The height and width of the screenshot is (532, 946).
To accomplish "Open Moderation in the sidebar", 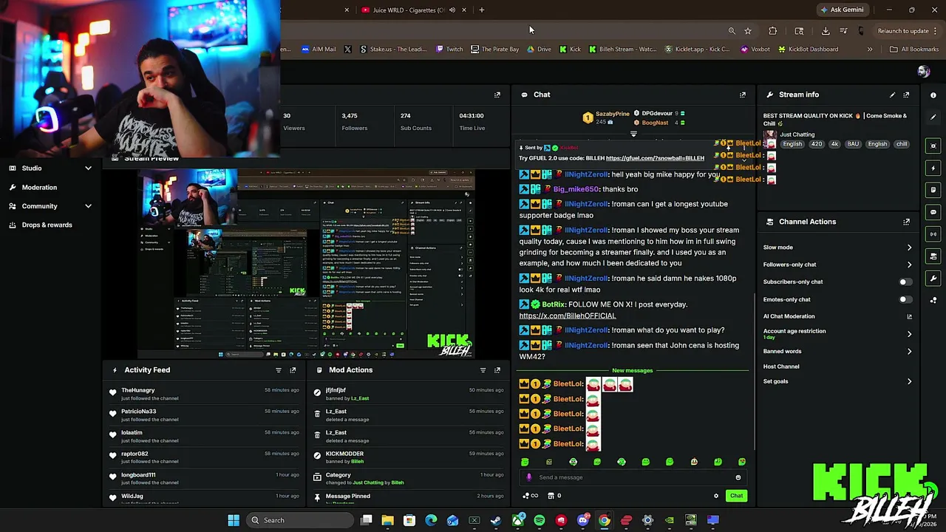I will (39, 188).
